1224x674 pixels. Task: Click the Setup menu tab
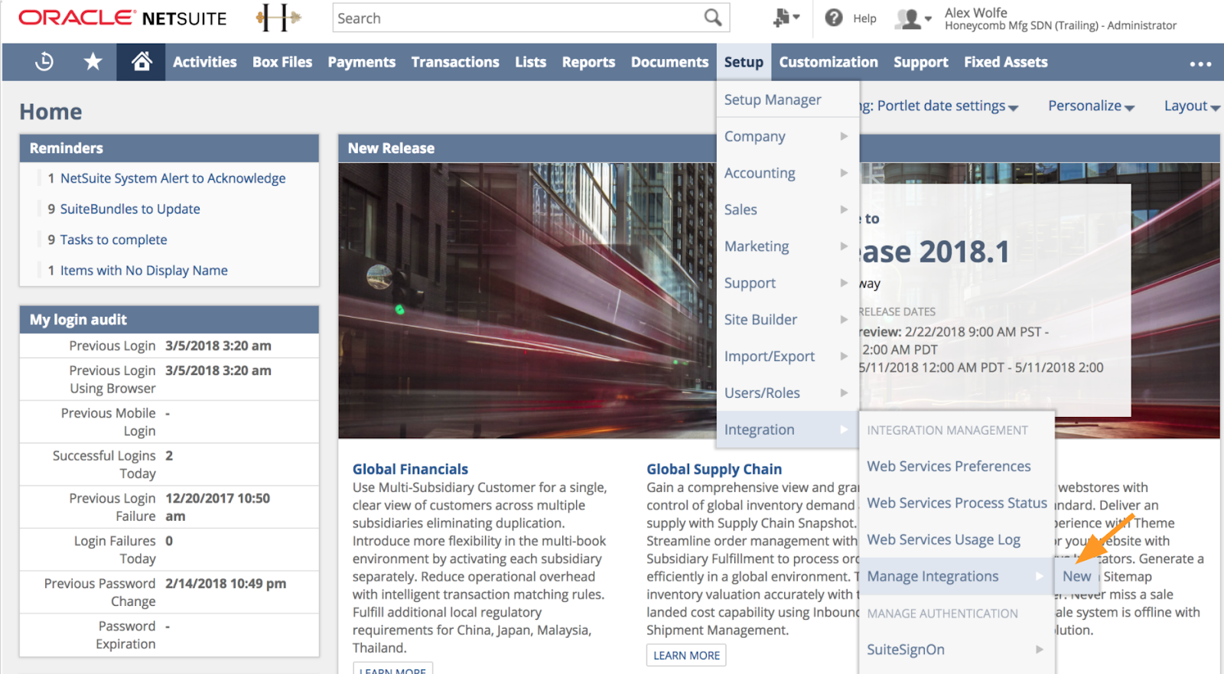pos(744,62)
